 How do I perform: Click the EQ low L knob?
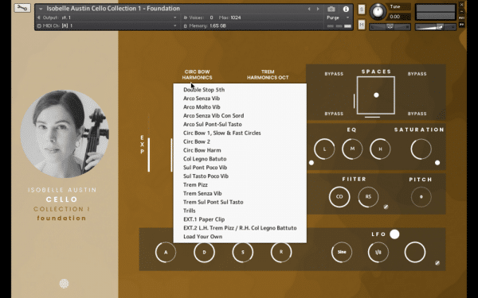tap(324, 149)
